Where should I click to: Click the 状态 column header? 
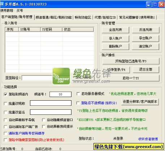[x=78, y=29]
